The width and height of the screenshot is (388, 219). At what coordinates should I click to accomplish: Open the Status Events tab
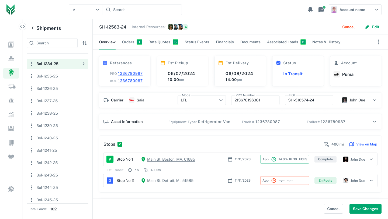tap(197, 42)
